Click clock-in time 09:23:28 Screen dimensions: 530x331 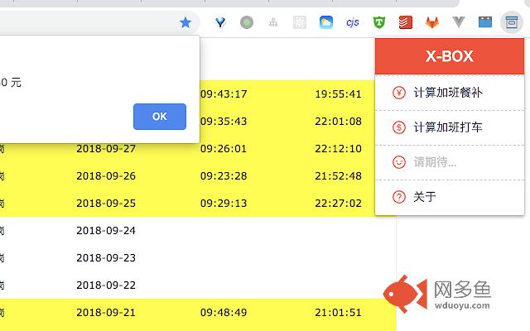click(224, 176)
